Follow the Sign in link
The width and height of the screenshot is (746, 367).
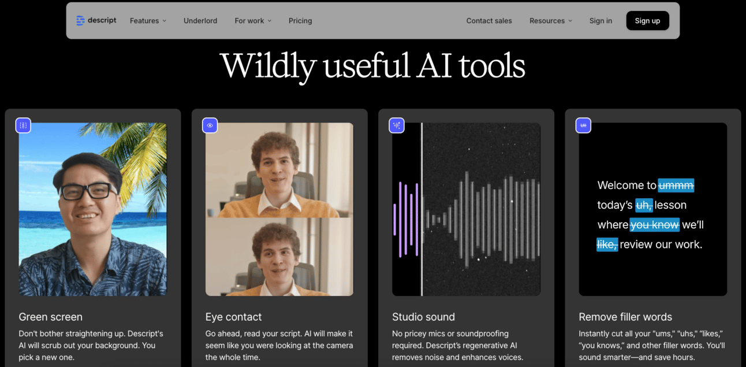pos(600,21)
